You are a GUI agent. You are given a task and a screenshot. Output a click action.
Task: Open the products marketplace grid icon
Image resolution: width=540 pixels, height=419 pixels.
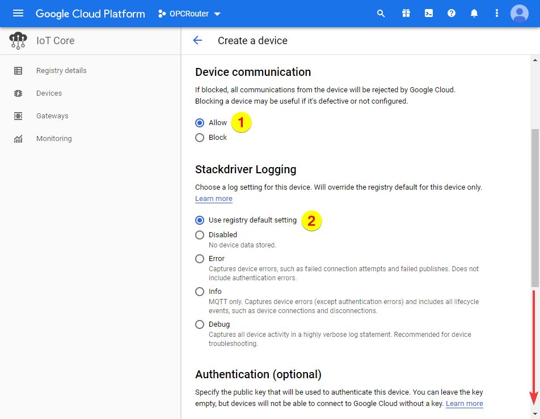click(x=406, y=13)
